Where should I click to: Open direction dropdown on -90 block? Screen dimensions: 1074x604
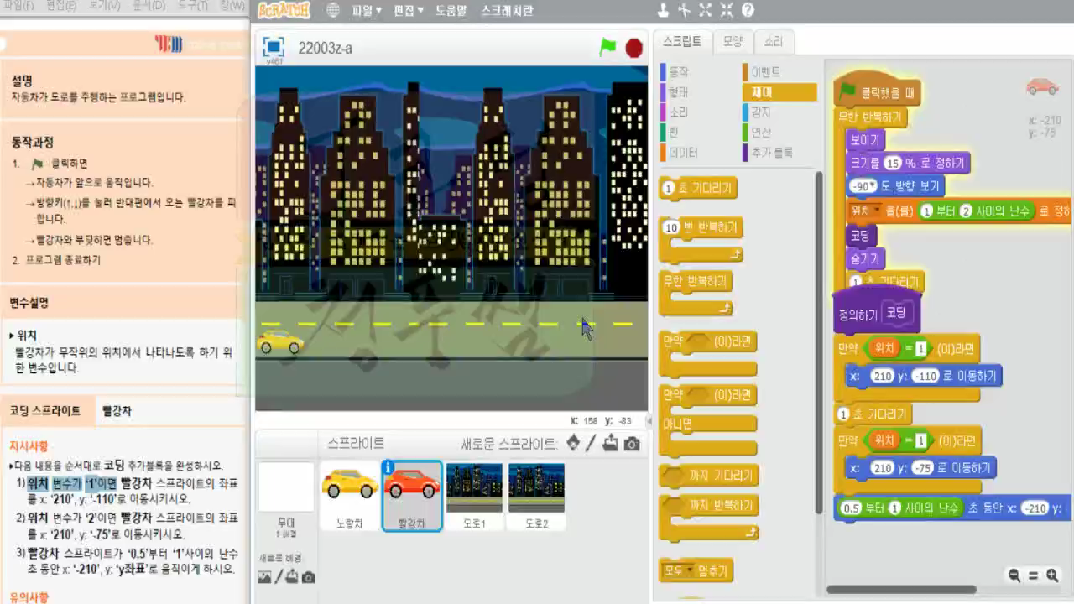873,186
